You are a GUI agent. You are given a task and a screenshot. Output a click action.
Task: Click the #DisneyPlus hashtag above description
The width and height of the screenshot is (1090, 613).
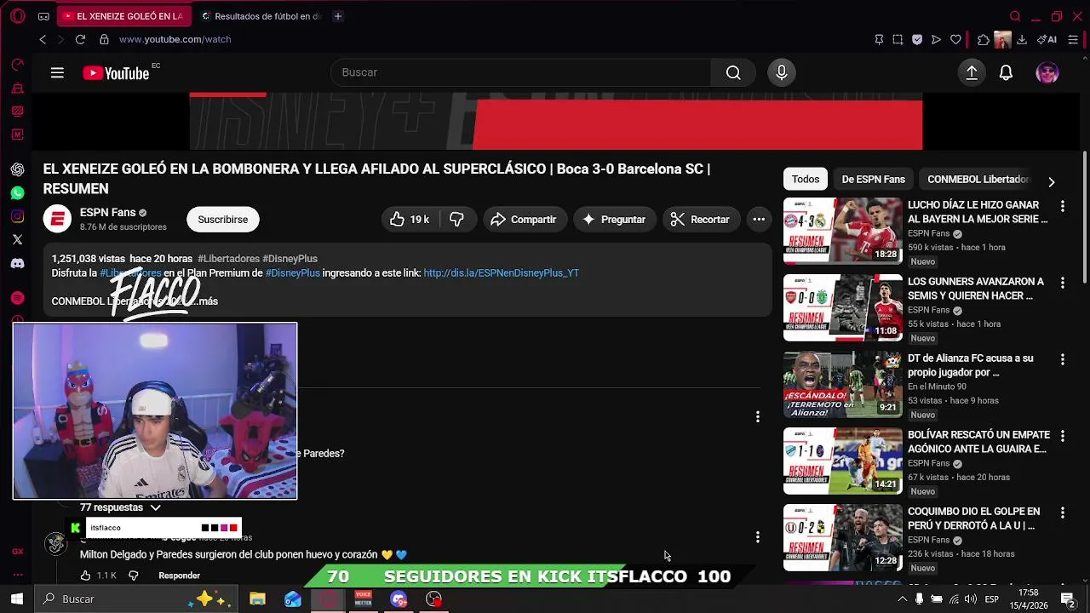[290, 259]
